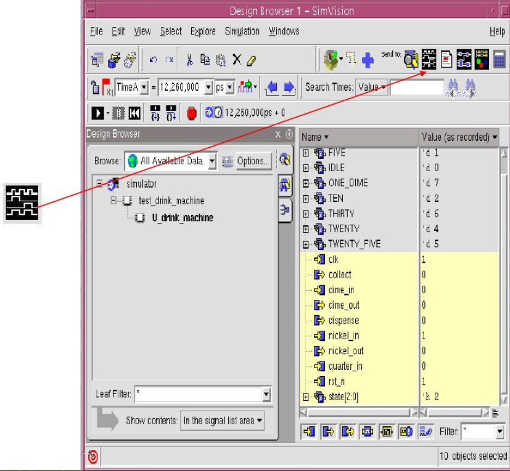This screenshot has width=510, height=471.
Task: Send selection to Source Browser icon
Action: click(x=446, y=60)
